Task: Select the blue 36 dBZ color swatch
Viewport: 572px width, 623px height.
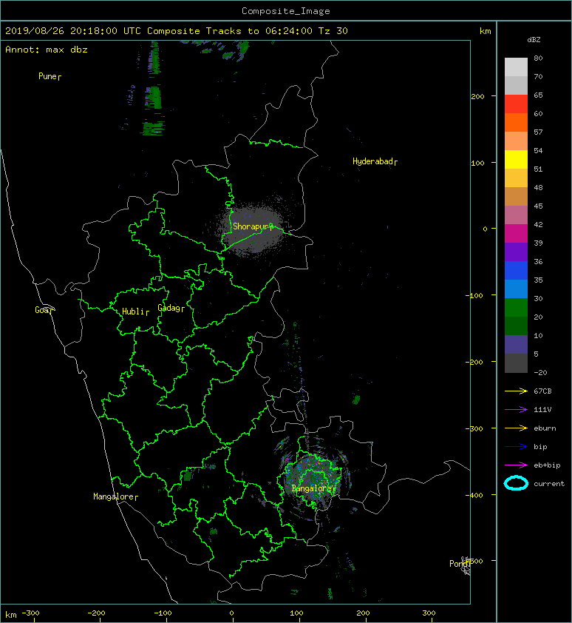Action: tap(516, 271)
